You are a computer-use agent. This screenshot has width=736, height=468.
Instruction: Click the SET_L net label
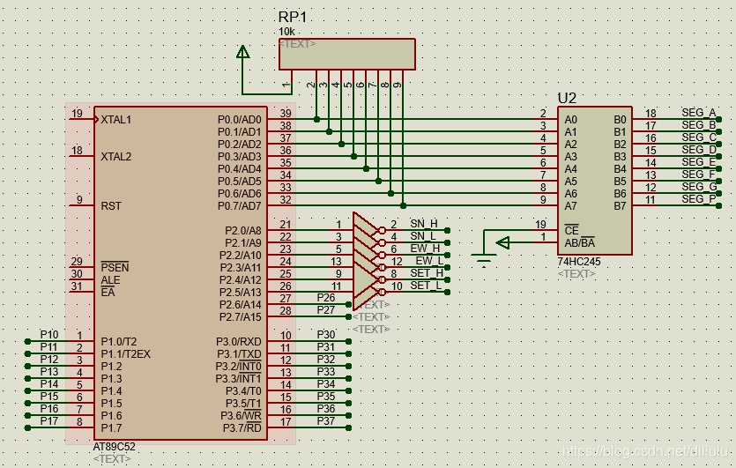tap(426, 286)
